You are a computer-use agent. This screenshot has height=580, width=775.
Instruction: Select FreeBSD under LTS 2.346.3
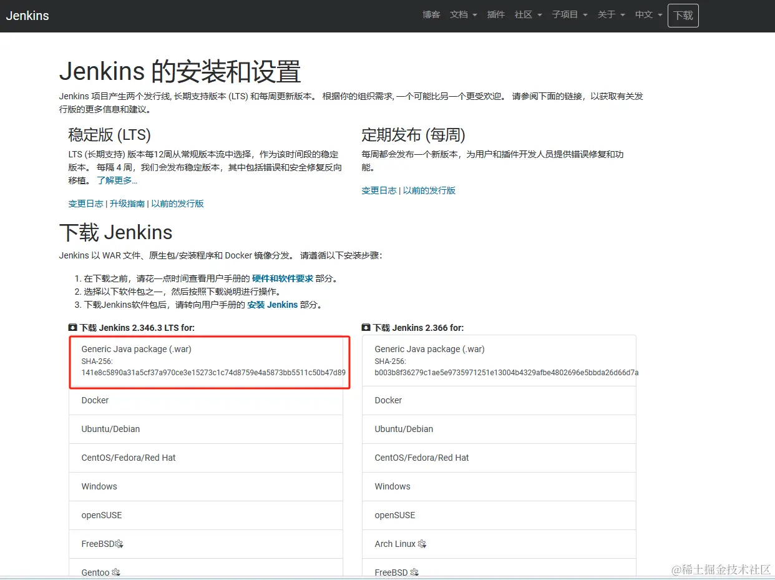tap(206, 544)
